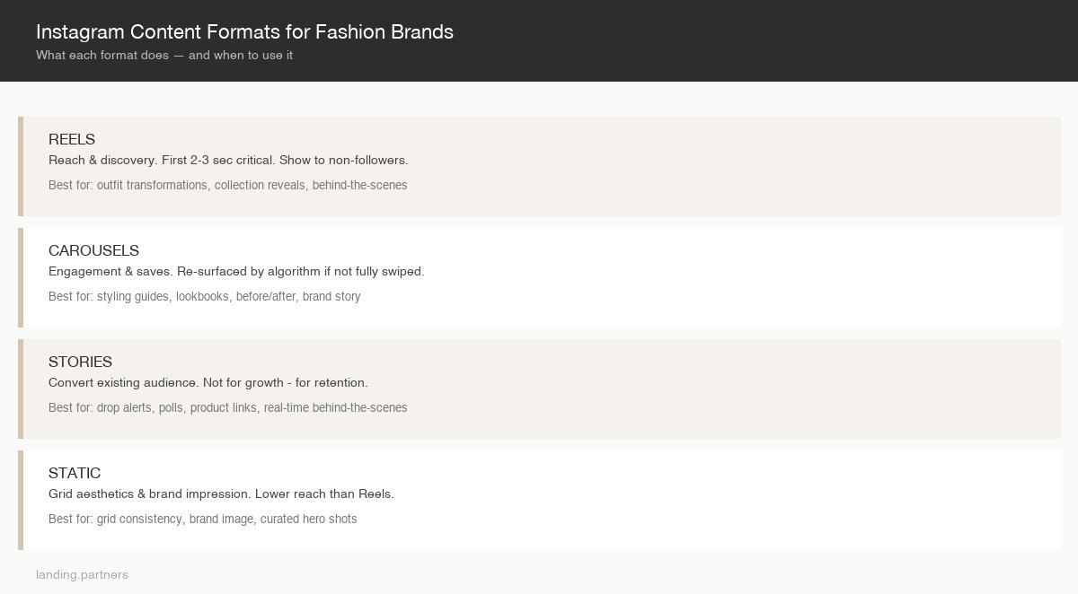1078x594 pixels.
Task: Open the landing.partners footer link
Action: (x=82, y=574)
